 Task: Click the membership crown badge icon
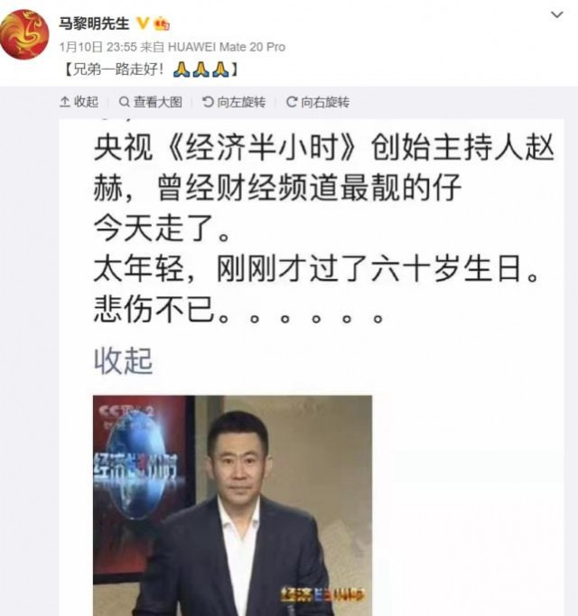pyautogui.click(x=162, y=24)
